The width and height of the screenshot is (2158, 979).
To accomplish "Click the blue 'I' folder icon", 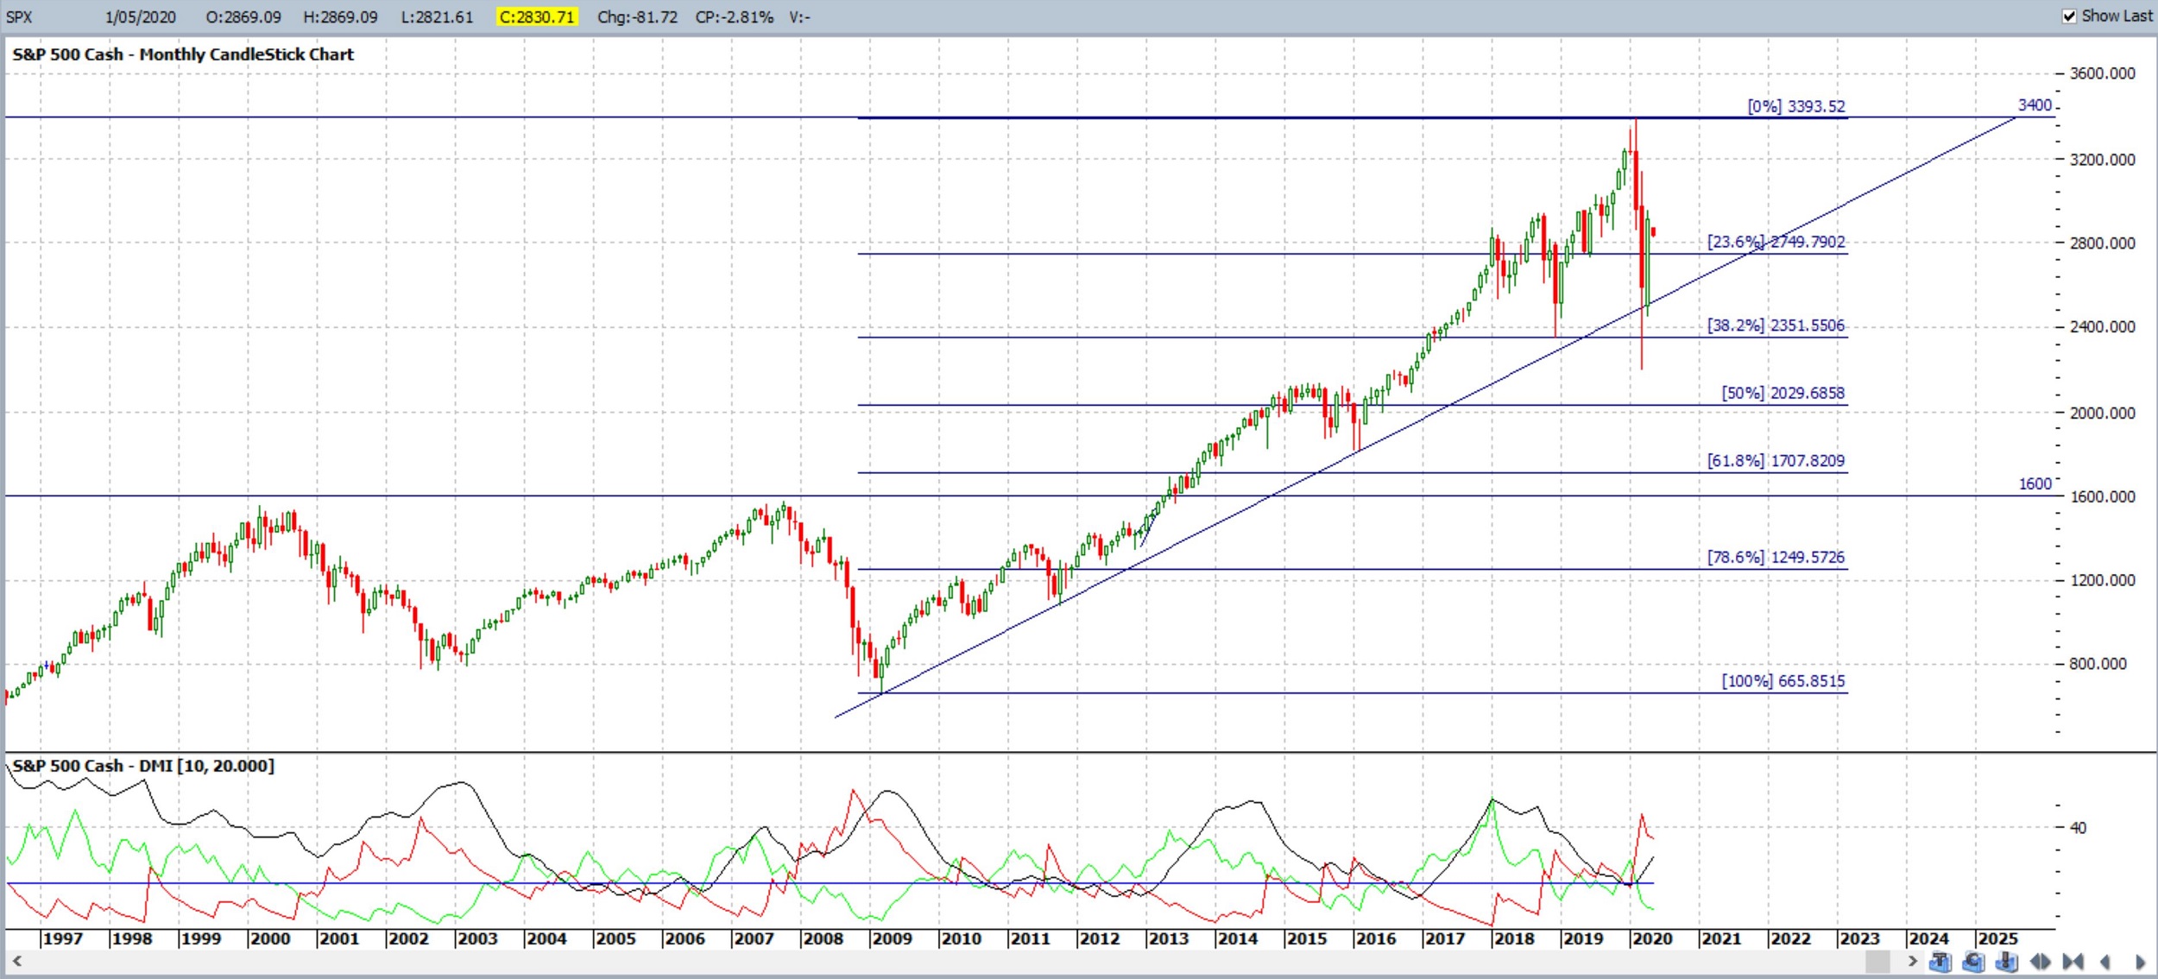I will point(2007,962).
